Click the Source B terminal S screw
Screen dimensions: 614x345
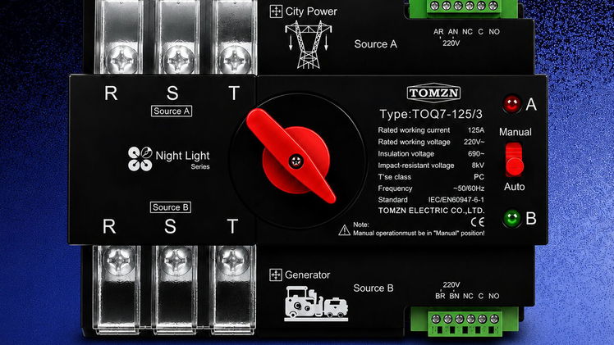click(176, 259)
